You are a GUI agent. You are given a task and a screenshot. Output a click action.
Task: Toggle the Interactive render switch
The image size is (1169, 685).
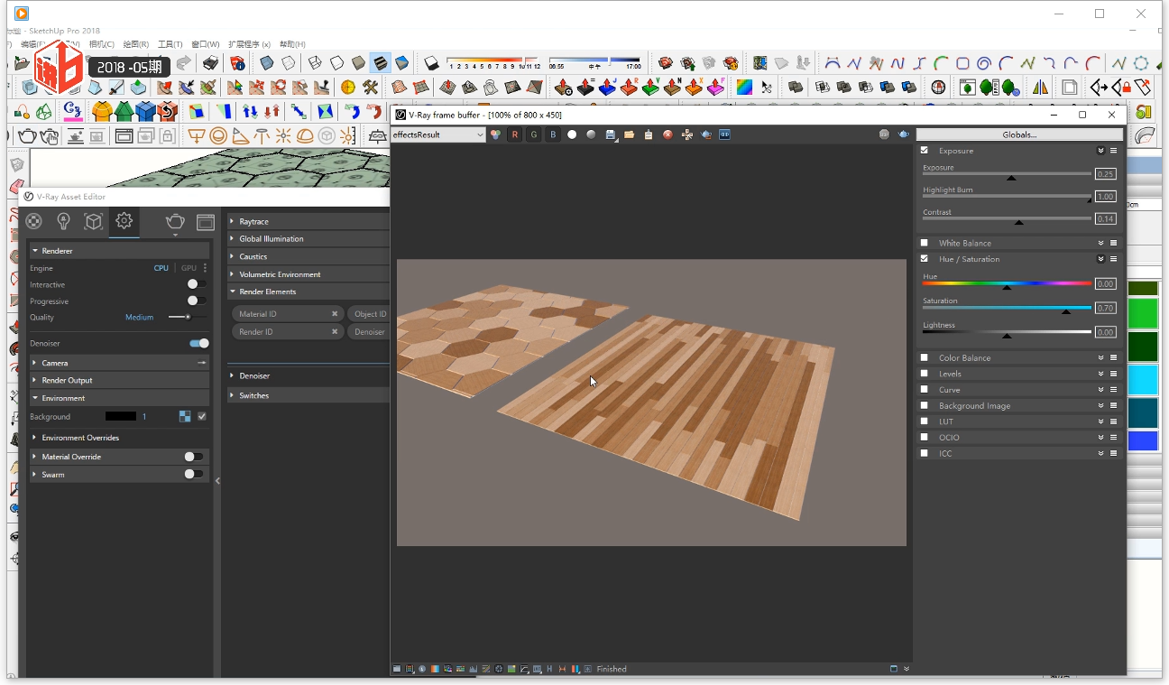point(196,284)
